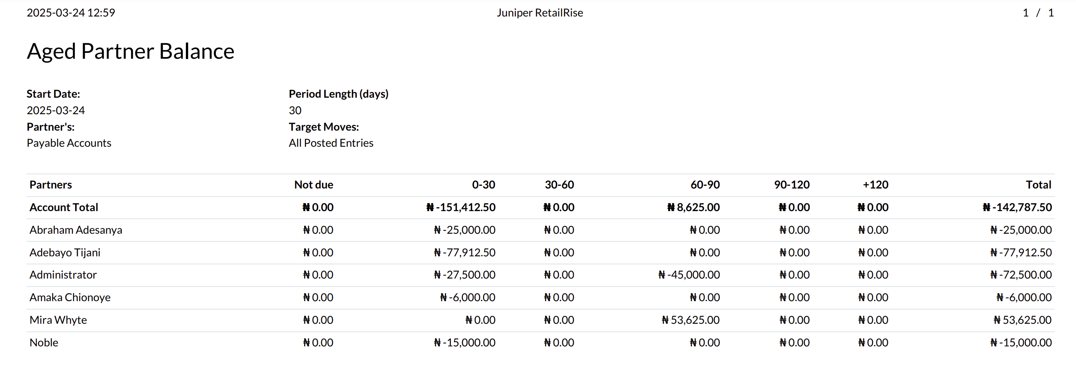Screen dimensions: 1076x377
Task: Click the Payable Accounts partner type value
Action: click(x=69, y=143)
